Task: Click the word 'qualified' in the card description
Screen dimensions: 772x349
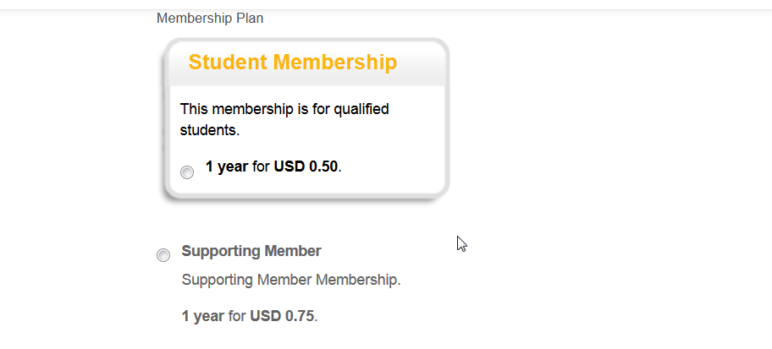Action: 361,109
